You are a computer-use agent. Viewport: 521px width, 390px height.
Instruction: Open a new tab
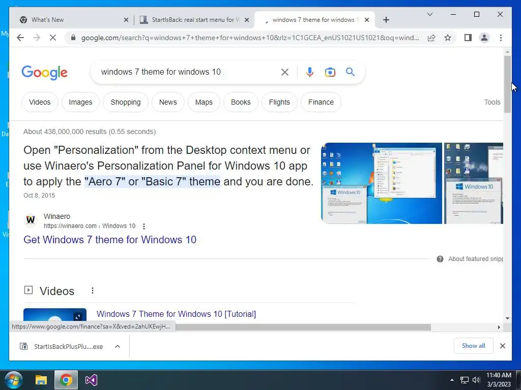[x=386, y=20]
